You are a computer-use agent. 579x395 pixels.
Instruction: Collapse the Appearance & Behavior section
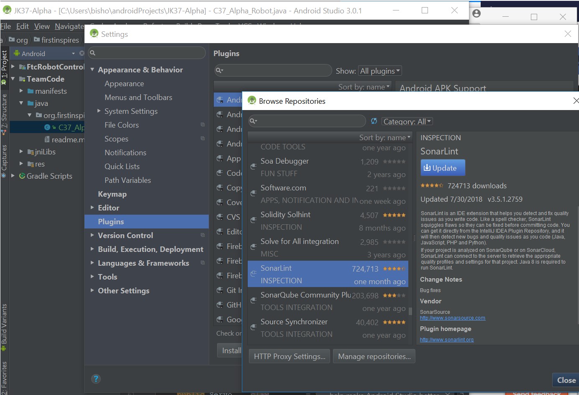click(x=92, y=69)
